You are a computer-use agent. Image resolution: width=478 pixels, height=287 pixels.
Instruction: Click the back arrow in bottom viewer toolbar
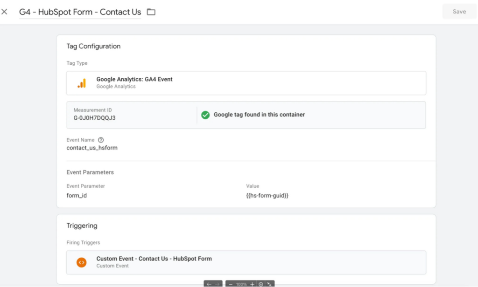[x=209, y=284]
